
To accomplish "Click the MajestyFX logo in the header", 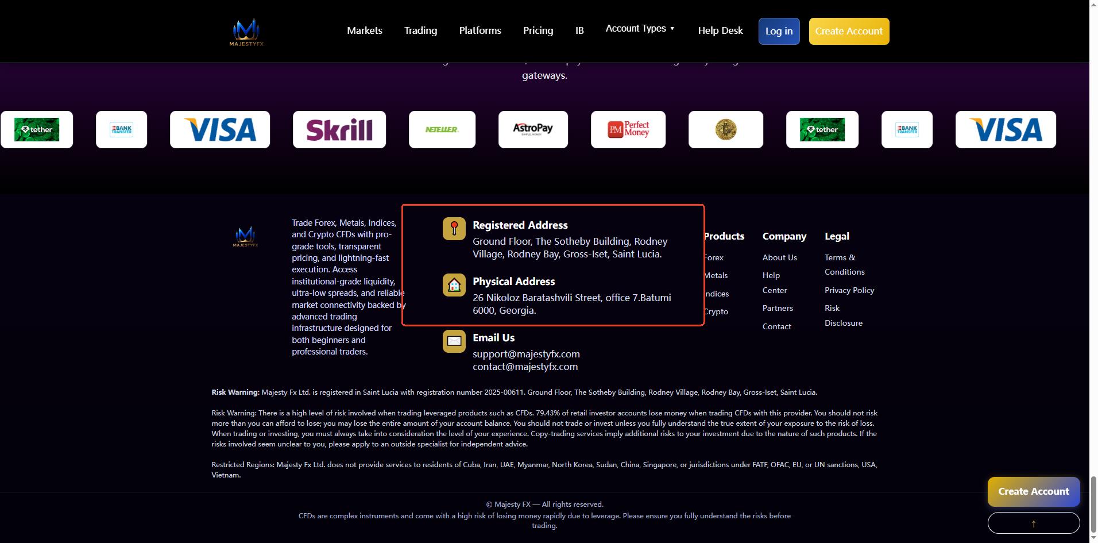I will click(246, 32).
